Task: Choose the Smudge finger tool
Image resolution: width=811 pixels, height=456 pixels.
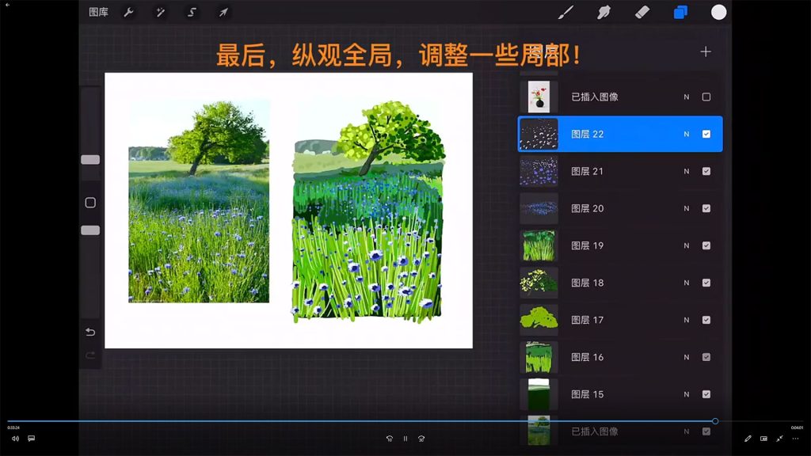Action: click(x=603, y=12)
